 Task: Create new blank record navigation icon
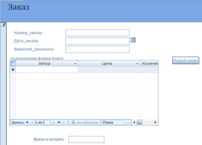click(x=64, y=122)
